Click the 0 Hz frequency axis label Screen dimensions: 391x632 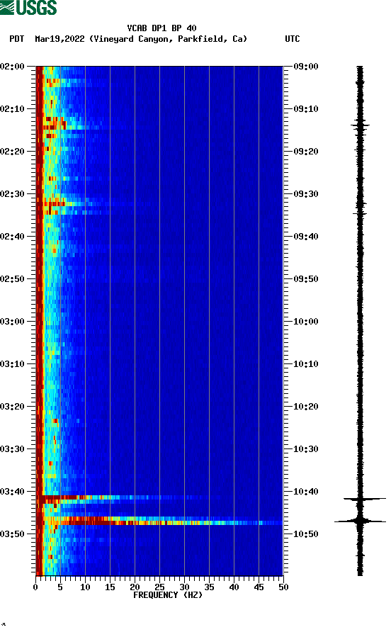(35, 587)
